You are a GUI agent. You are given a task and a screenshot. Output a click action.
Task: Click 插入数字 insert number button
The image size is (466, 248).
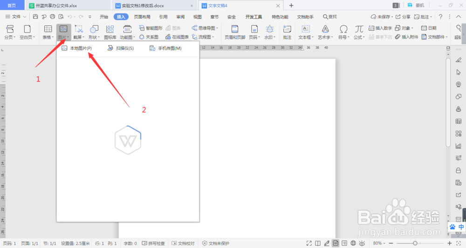(380, 28)
